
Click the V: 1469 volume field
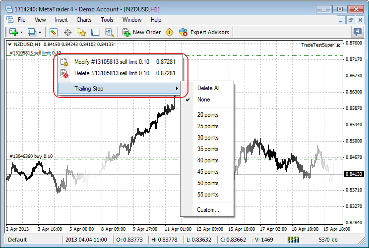click(264, 240)
